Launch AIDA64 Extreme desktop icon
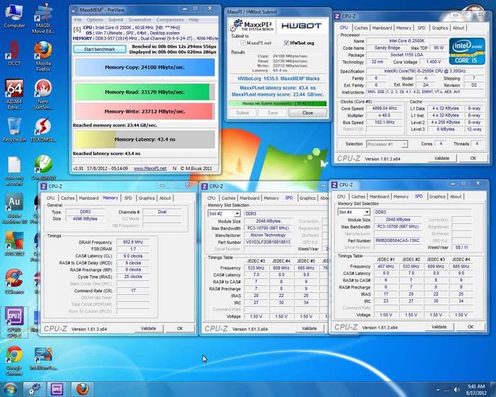 (x=14, y=94)
